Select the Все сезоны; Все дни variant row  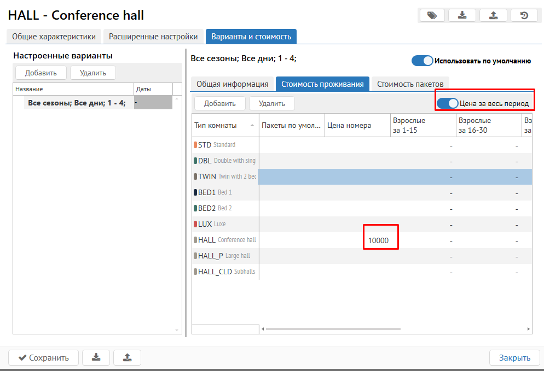pyautogui.click(x=77, y=102)
